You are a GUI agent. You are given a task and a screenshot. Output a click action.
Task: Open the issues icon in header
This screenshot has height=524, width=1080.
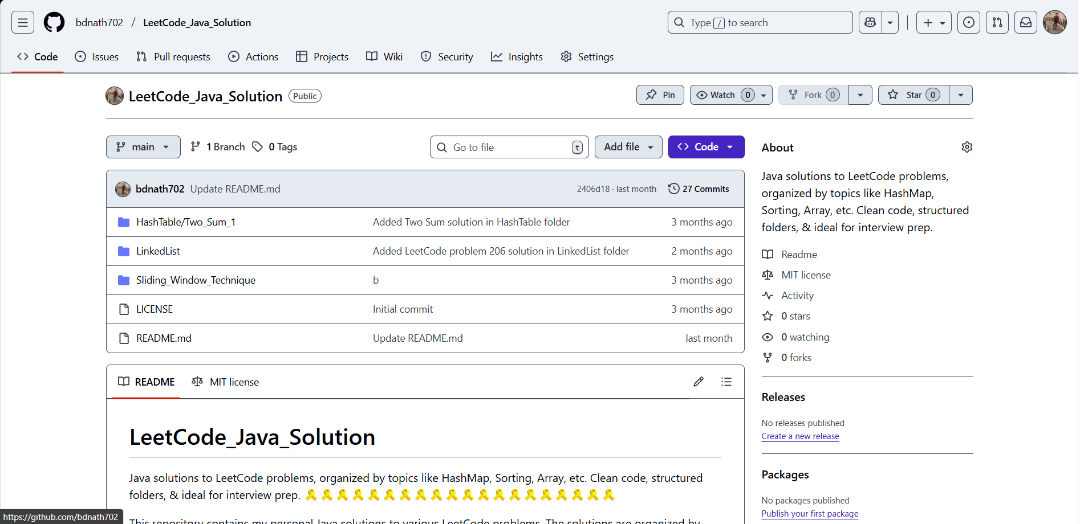[x=968, y=23]
